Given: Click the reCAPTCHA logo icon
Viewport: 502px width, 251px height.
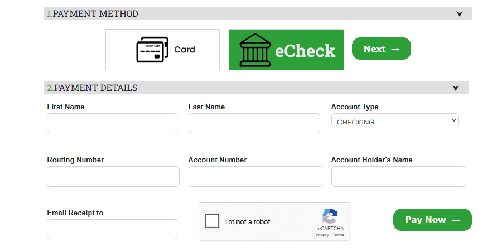Looking at the screenshot, I should click(330, 217).
